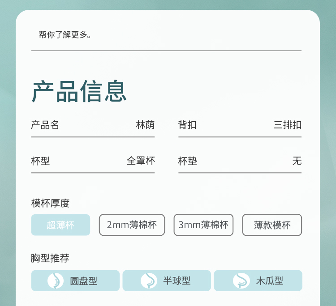
Task: Click the 杯型 field label
Action: (x=40, y=161)
